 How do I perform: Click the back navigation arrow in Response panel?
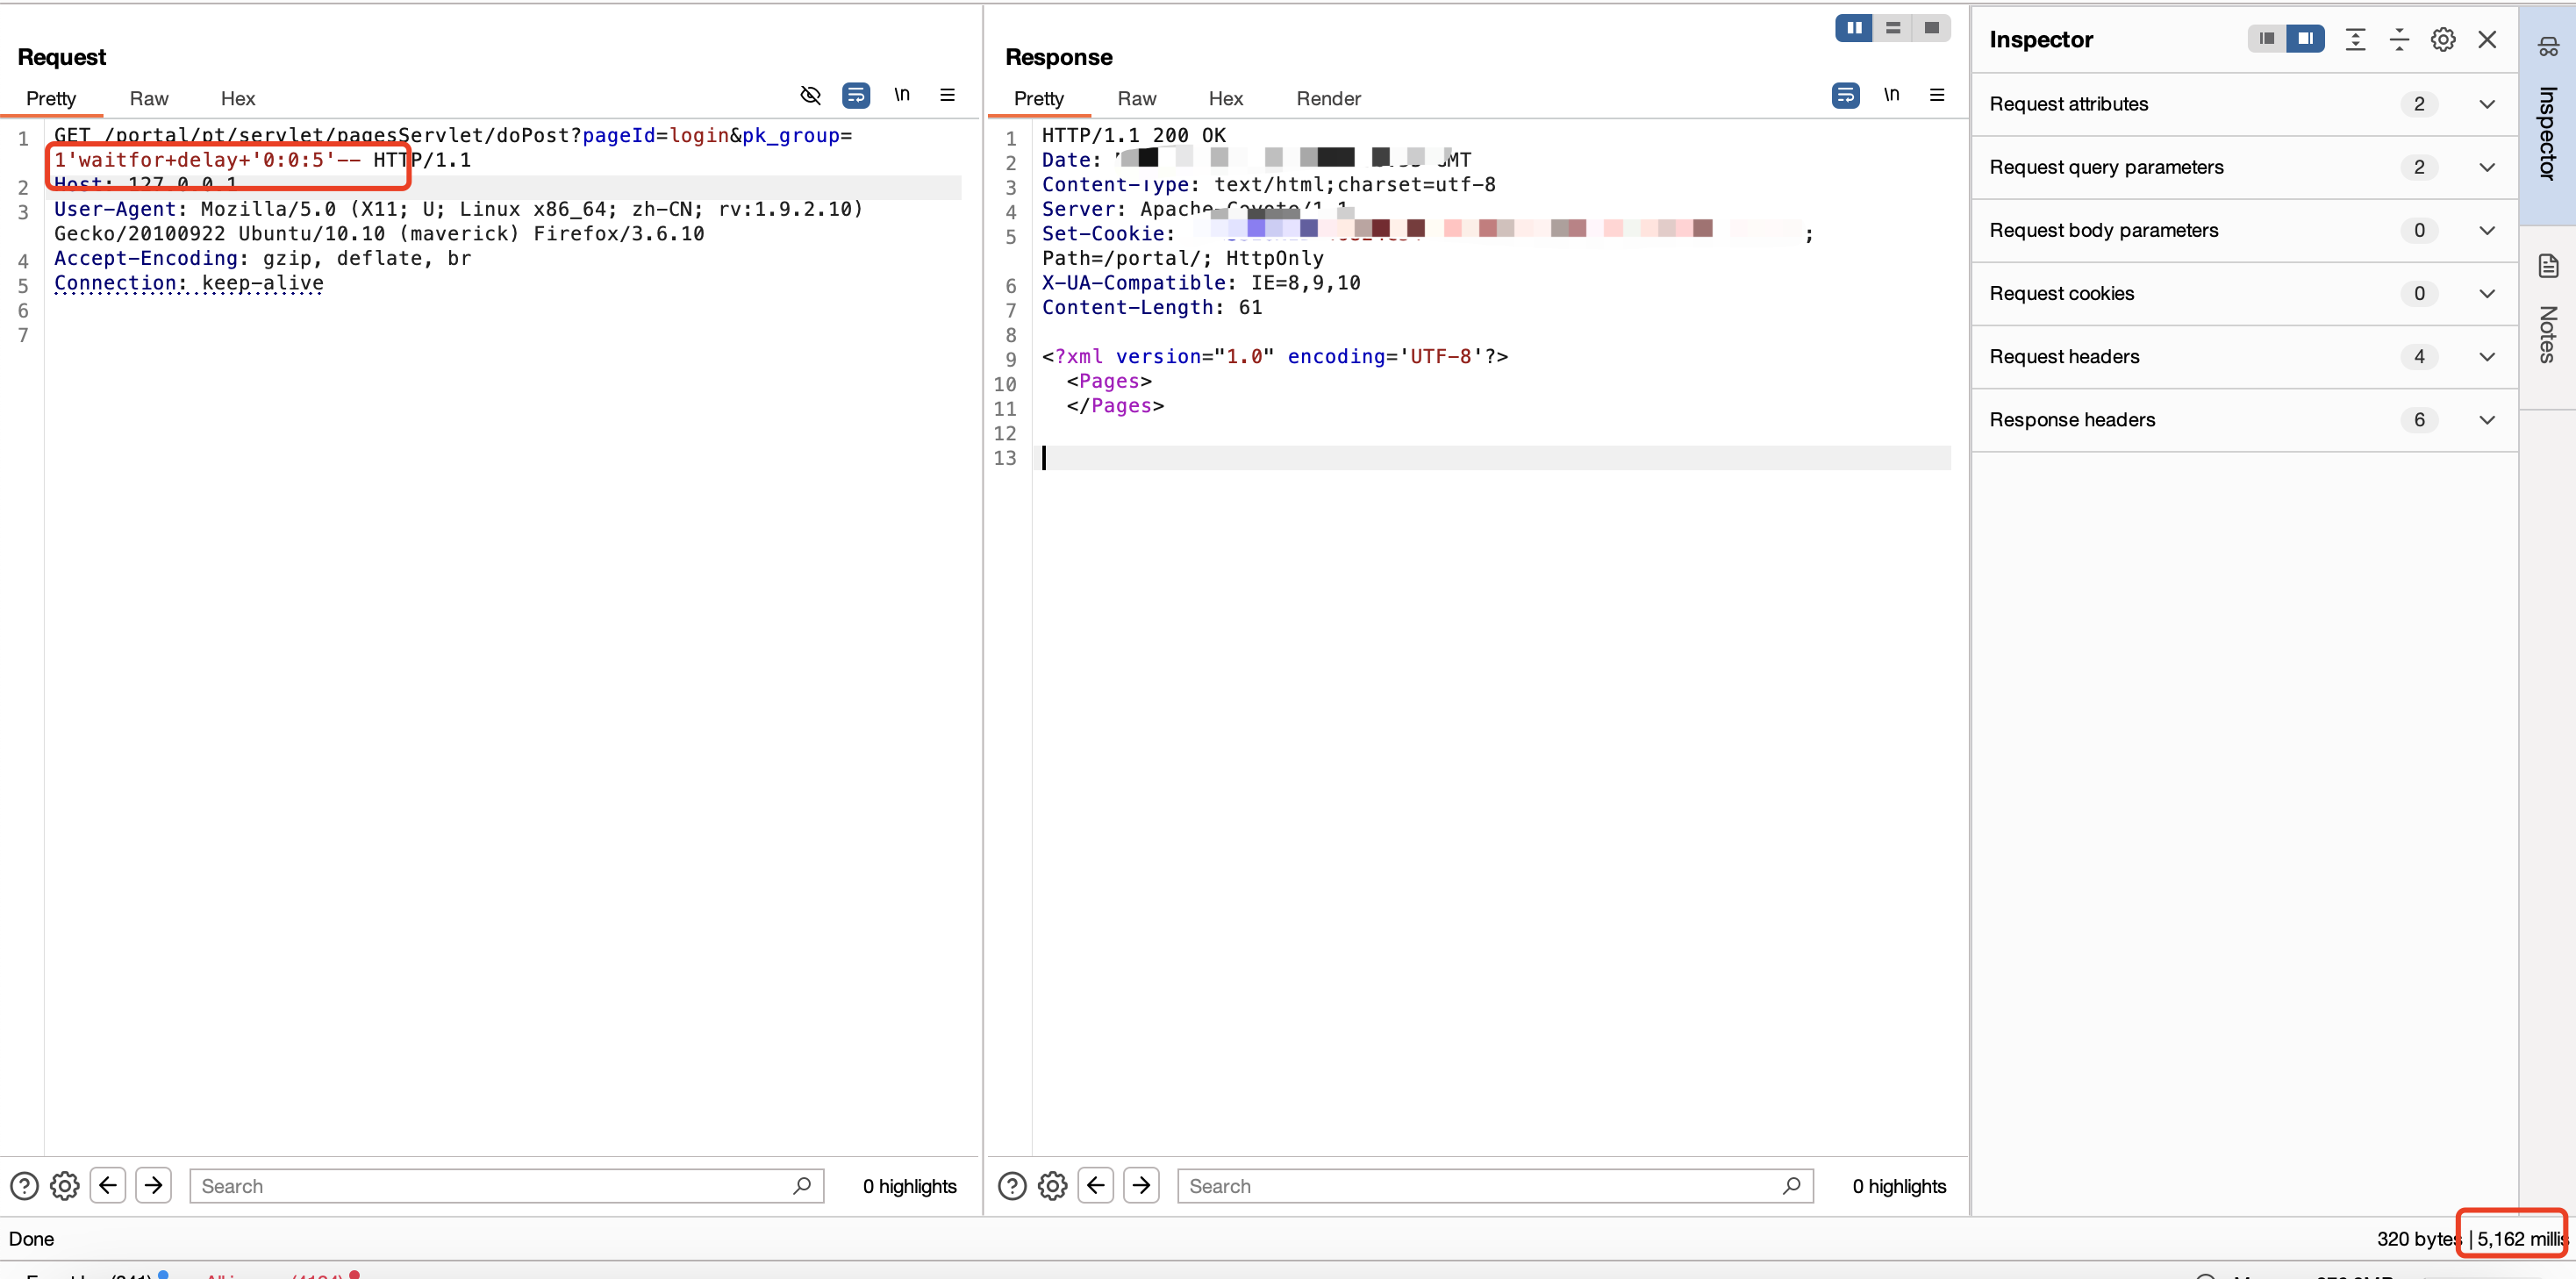(x=1096, y=1185)
